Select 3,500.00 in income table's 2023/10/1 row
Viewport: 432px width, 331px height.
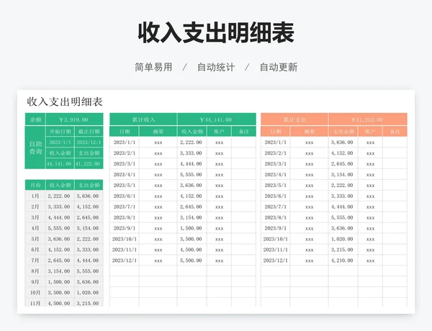192,239
